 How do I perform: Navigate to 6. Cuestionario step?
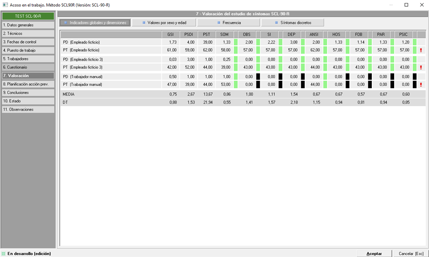pos(28,67)
